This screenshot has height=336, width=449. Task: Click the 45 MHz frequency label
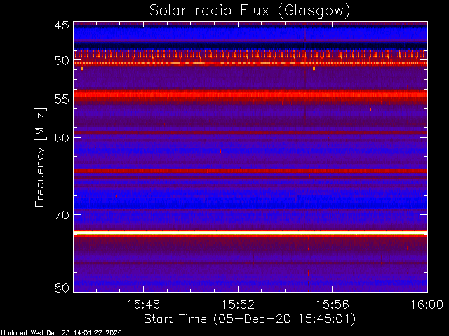(62, 26)
